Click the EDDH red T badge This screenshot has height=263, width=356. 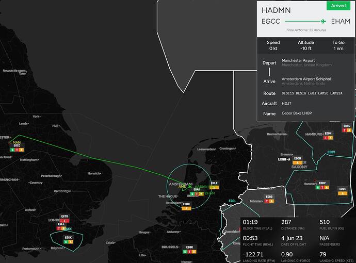pyautogui.click(x=326, y=138)
